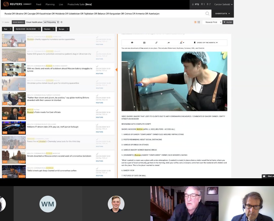Set the email notification frequency
274x221 pixels.
coord(51,22)
